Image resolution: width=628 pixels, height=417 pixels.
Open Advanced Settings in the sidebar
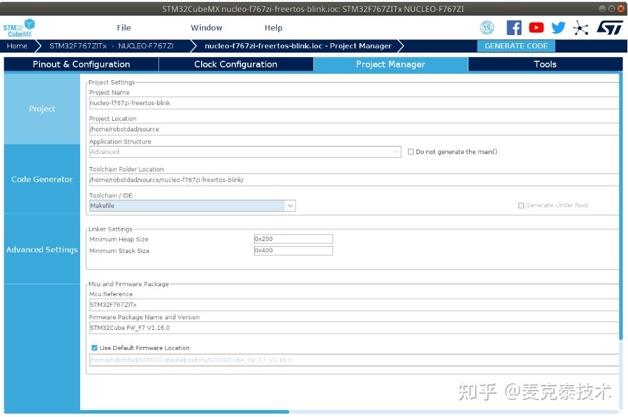click(x=41, y=249)
